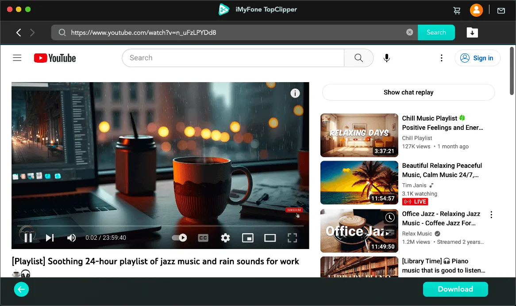Viewport: 516px width, 306px height.
Task: Click the YouTube voice search microphone
Action: 387,58
